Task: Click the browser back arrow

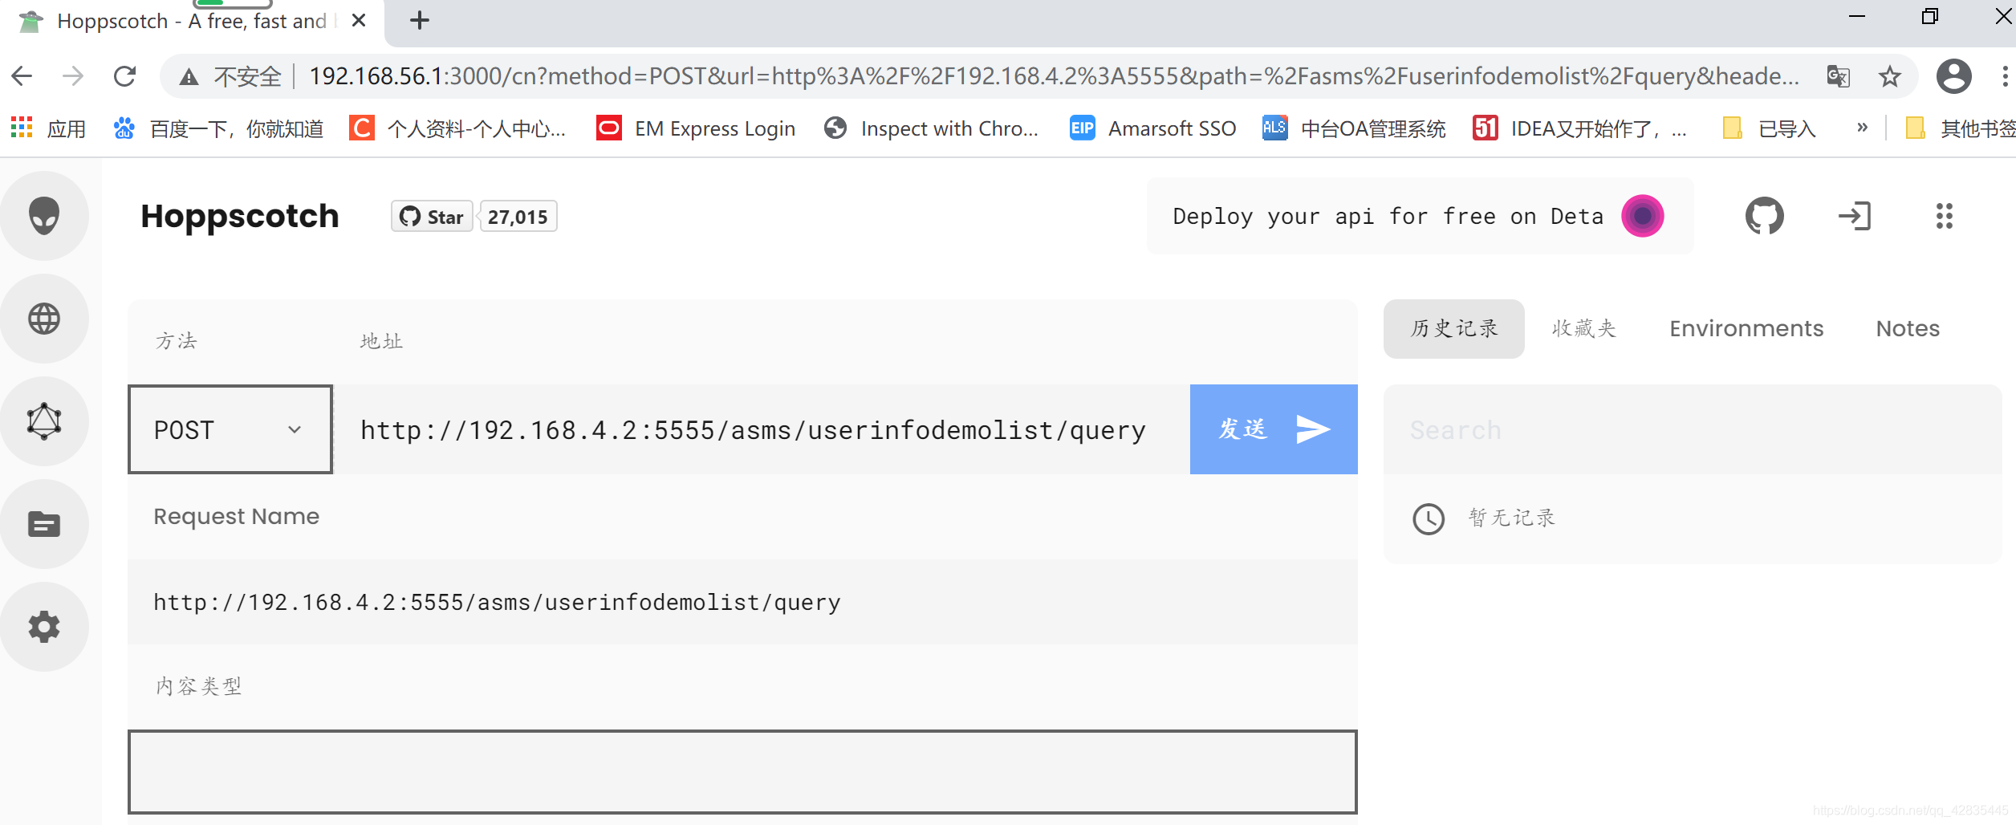Action: coord(22,76)
